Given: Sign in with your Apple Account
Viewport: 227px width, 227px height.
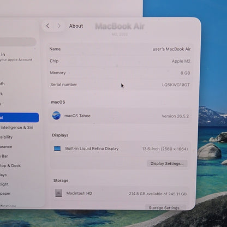Looking at the screenshot, I should point(16,57).
